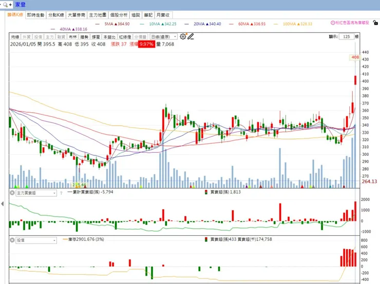The height and width of the screenshot is (284, 380).
Task: Click the 漲跌 37 change text
Action: [x=119, y=44]
